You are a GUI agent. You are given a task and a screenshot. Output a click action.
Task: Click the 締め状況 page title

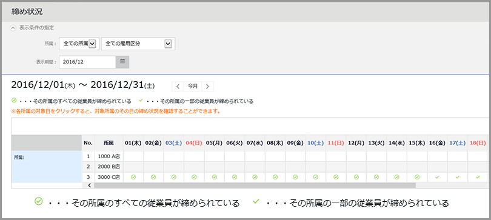click(27, 12)
